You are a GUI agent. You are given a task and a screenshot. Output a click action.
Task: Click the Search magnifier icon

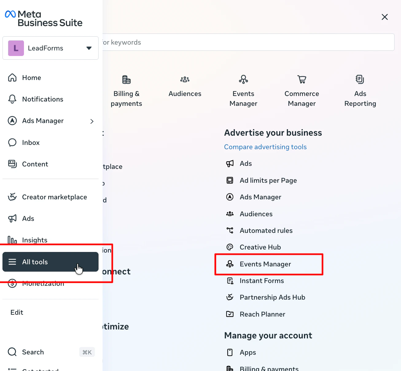click(12, 352)
